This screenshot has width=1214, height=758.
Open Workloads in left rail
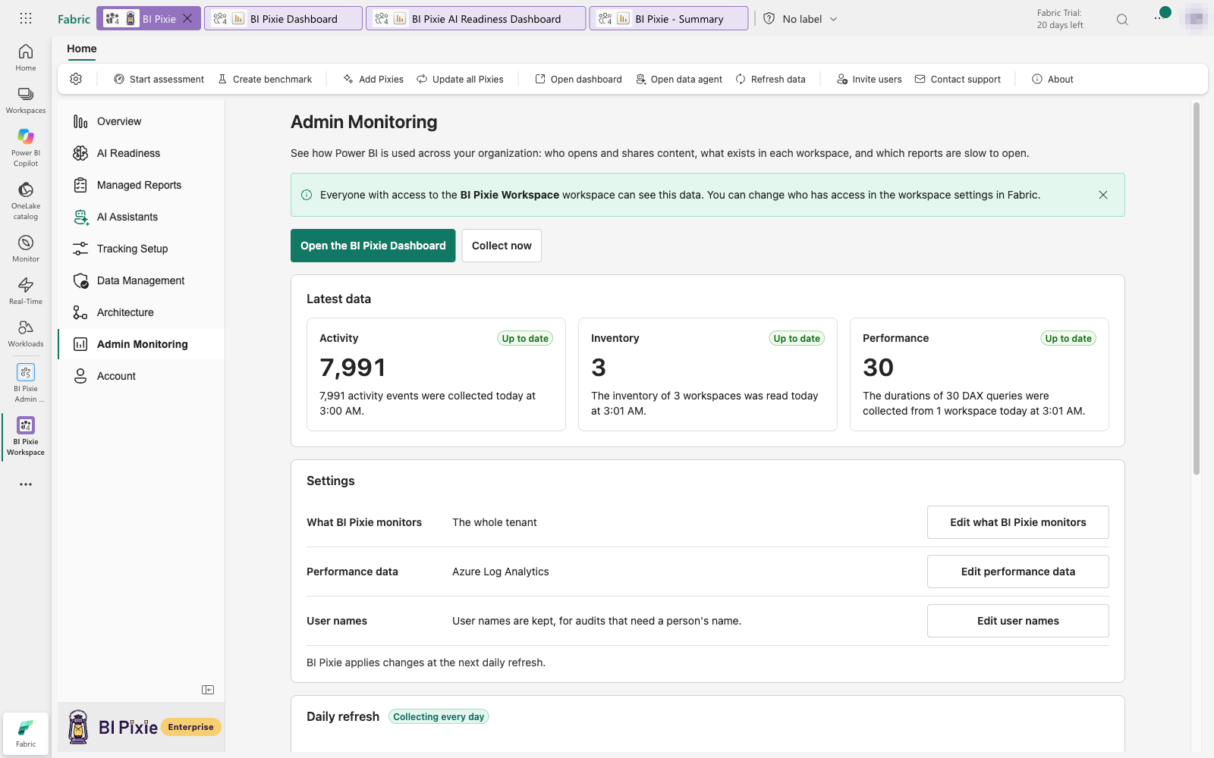point(26,334)
